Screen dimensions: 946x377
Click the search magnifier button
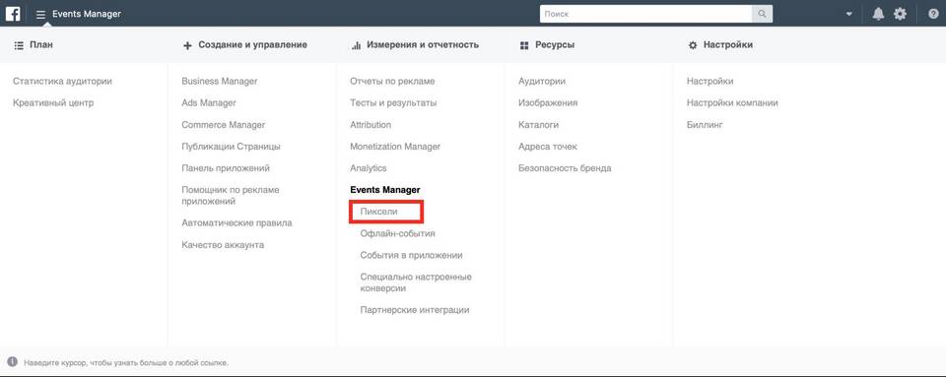pos(762,14)
